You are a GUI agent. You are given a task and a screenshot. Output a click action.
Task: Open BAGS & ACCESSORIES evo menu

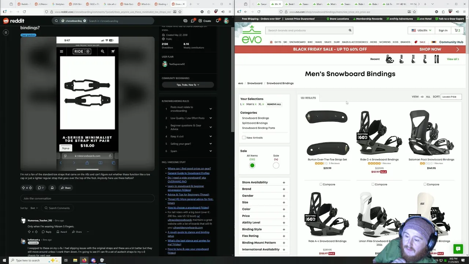pos(355,42)
